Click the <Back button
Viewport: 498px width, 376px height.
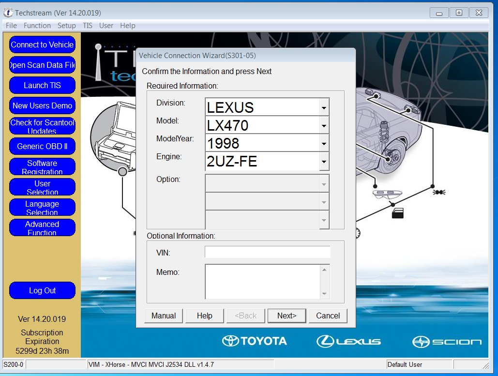coord(245,316)
